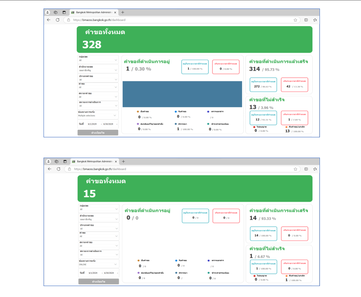
Task: Click the back arrow in the top browser window
Action: (49, 20)
